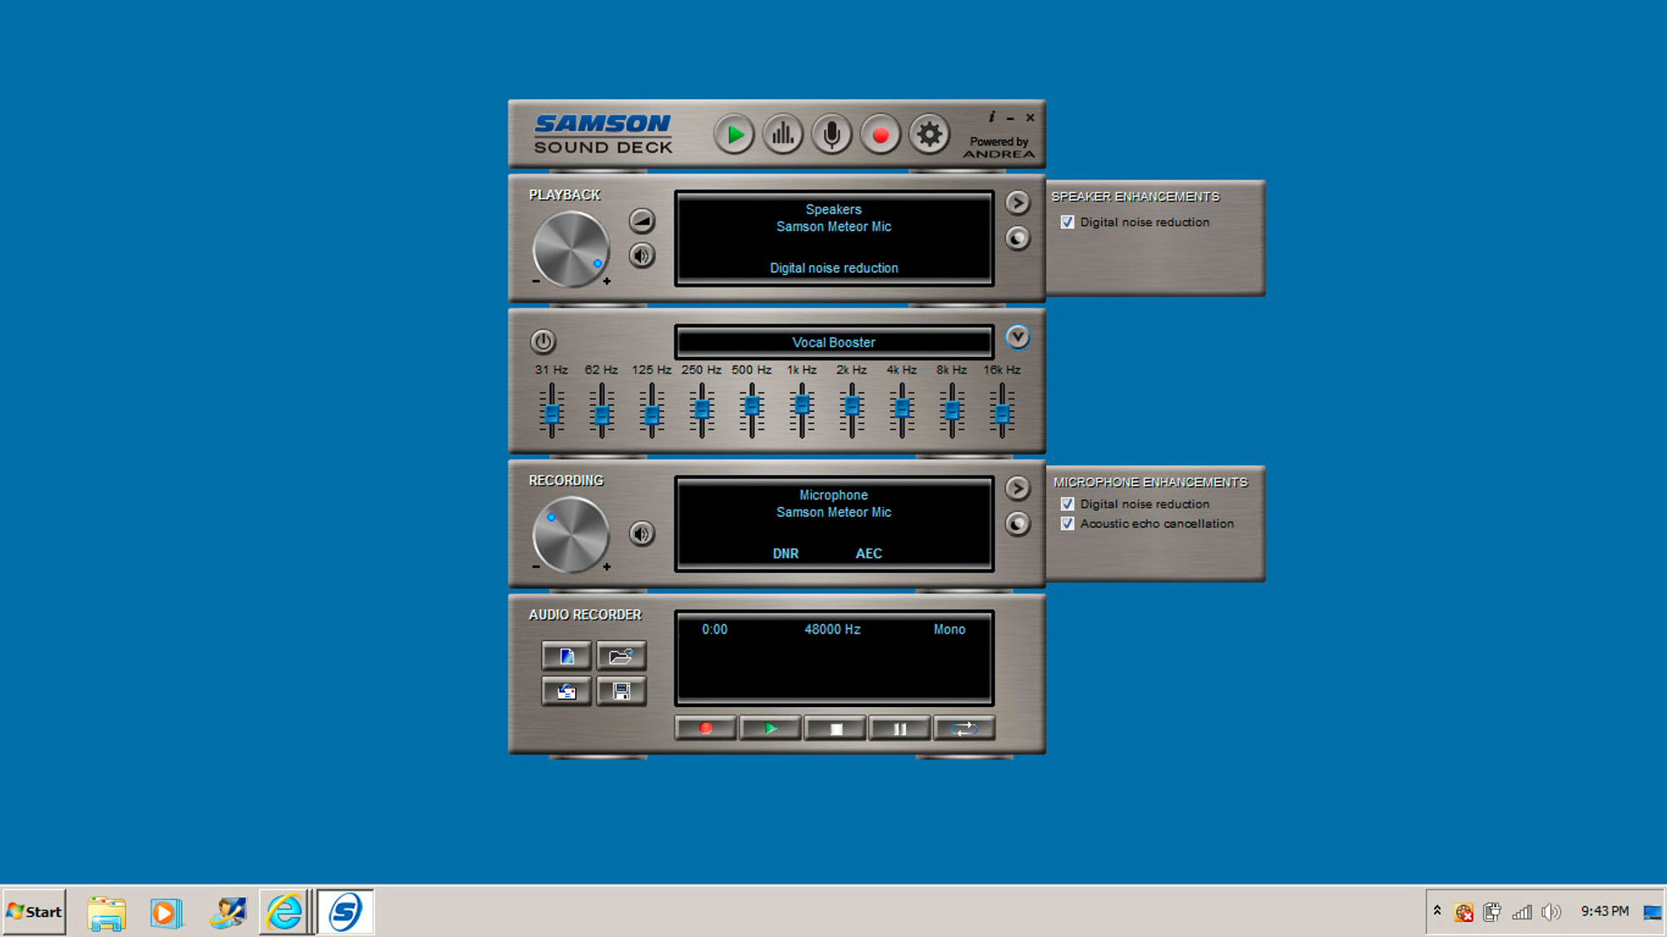Stop the Audio Recorder transport
The width and height of the screenshot is (1667, 937).
[x=836, y=729]
